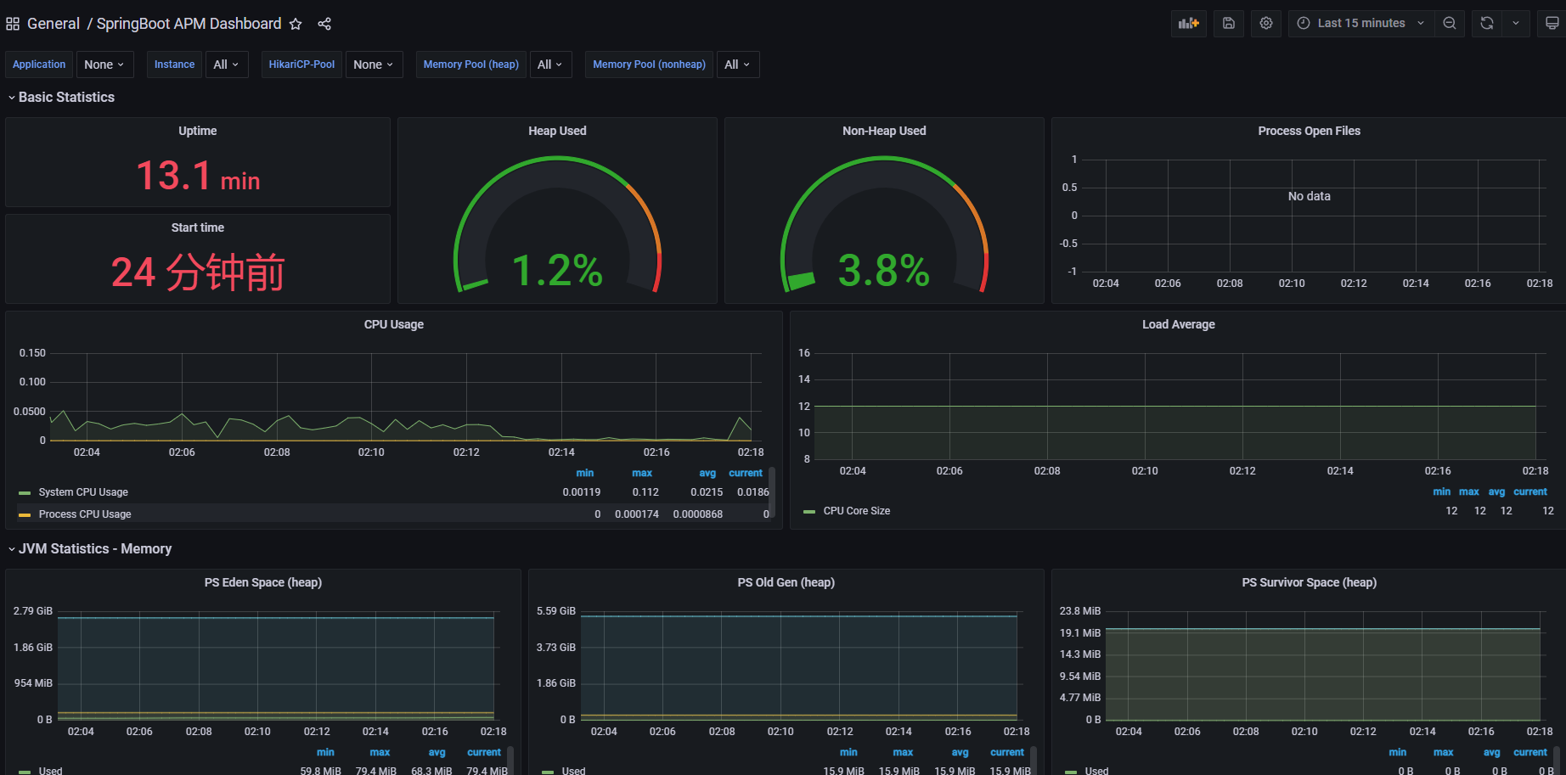Open the PS Old Gen (heap) panel menu
Image resolution: width=1566 pixels, height=775 pixels.
click(x=786, y=582)
